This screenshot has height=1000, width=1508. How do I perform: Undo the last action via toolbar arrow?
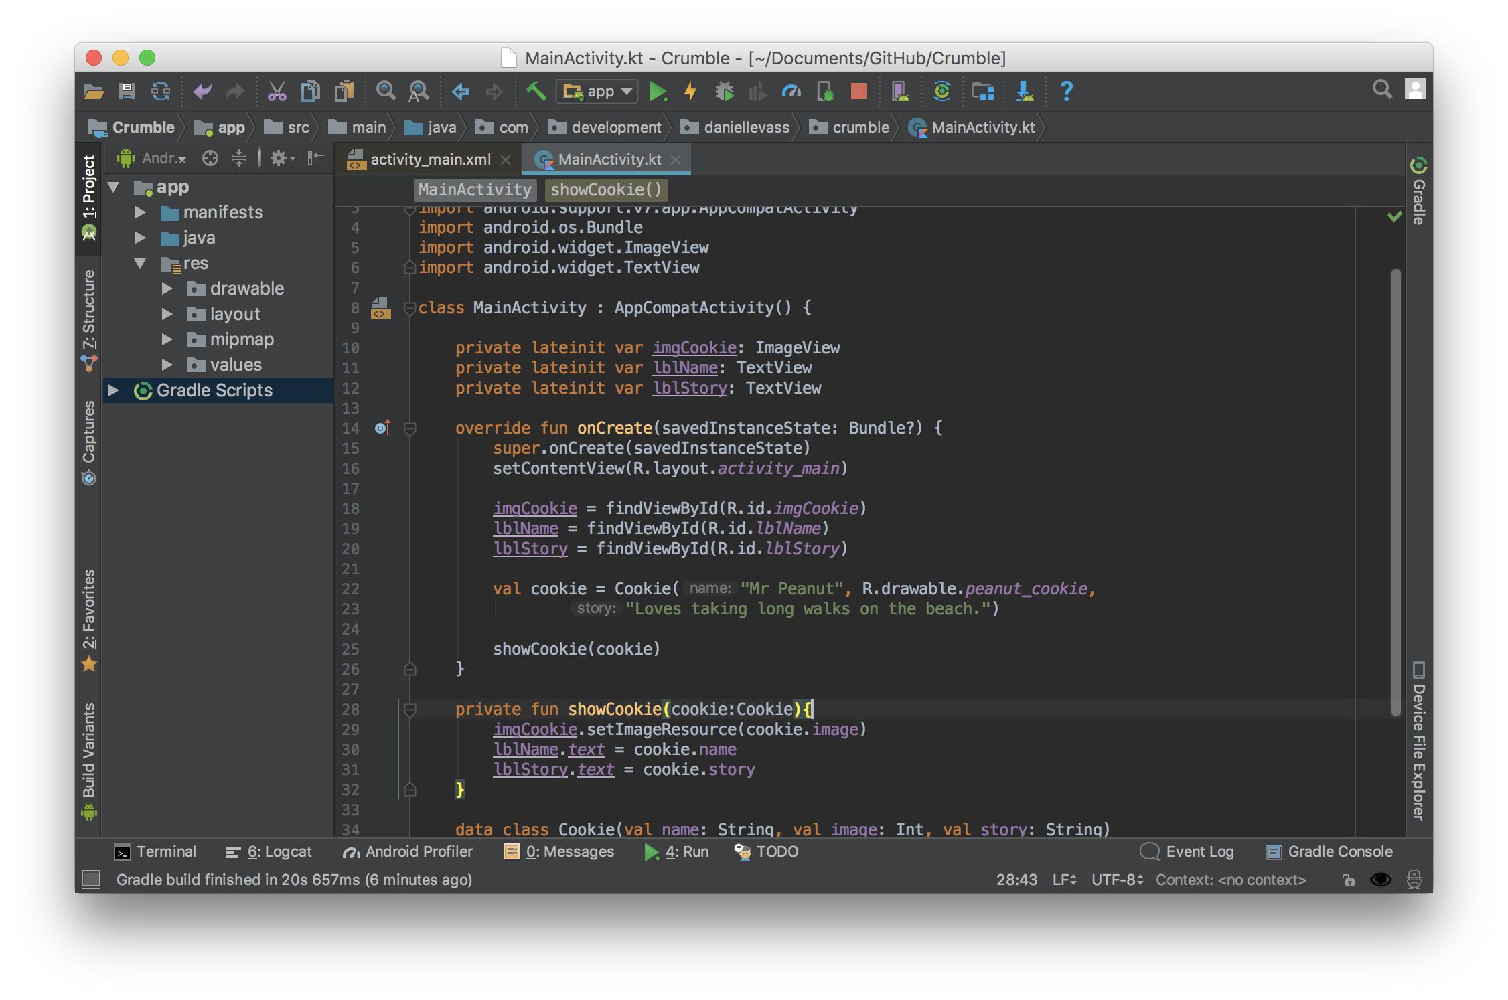click(202, 91)
